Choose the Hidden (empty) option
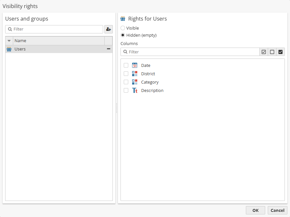Image resolution: width=290 pixels, height=217 pixels. coord(123,35)
